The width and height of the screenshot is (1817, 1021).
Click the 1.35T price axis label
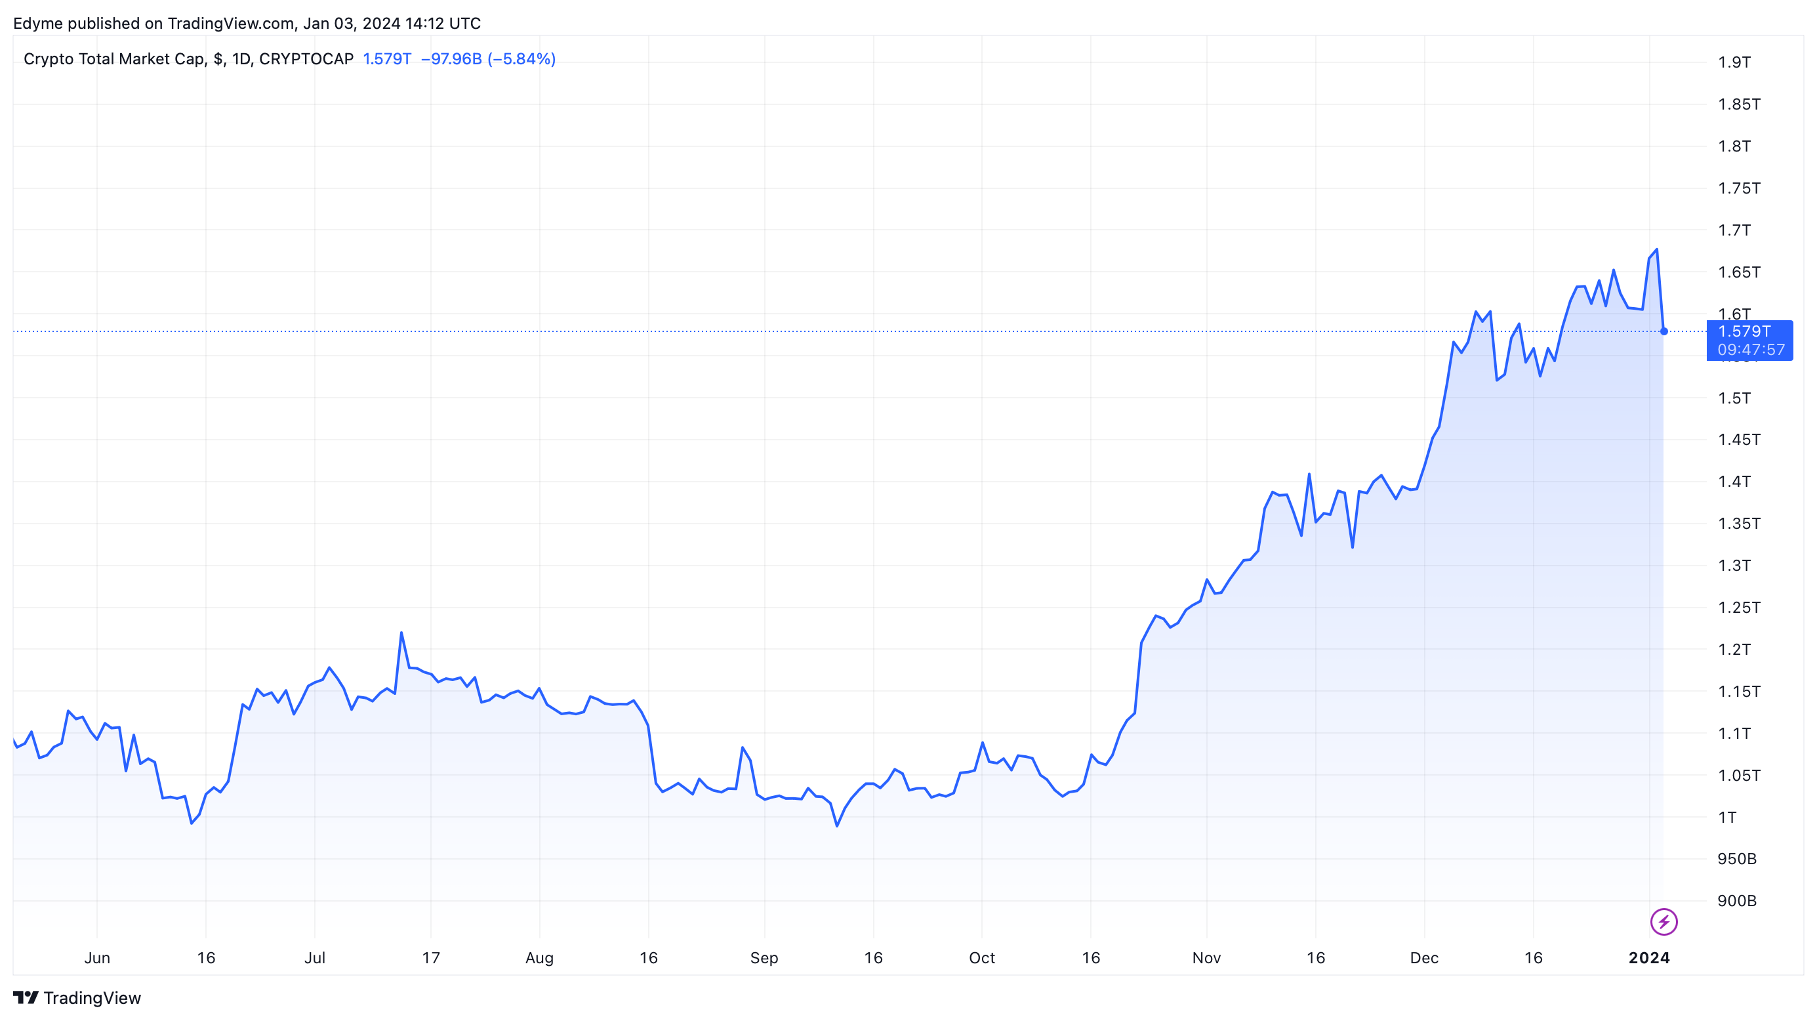[x=1739, y=524]
